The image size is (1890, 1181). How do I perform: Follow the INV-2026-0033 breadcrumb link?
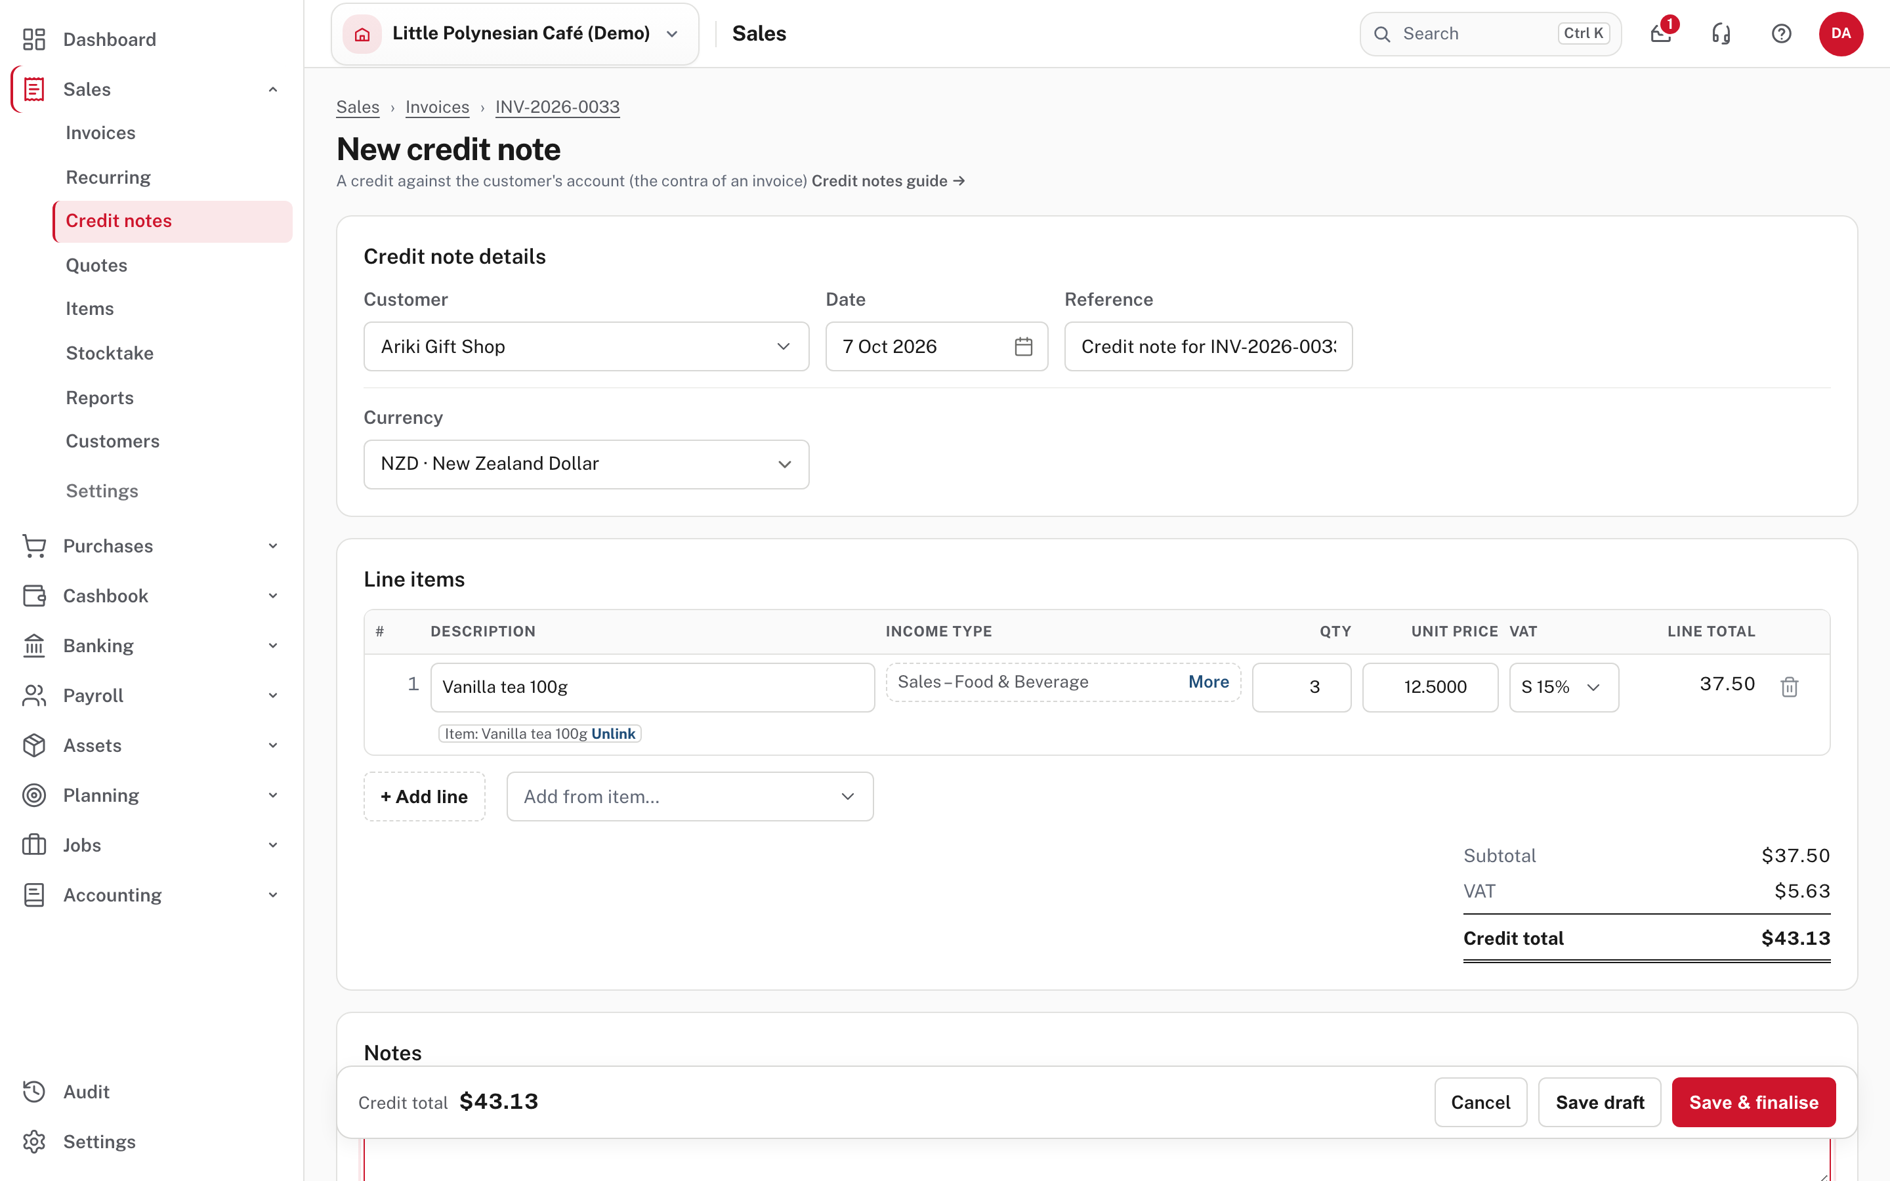558,107
